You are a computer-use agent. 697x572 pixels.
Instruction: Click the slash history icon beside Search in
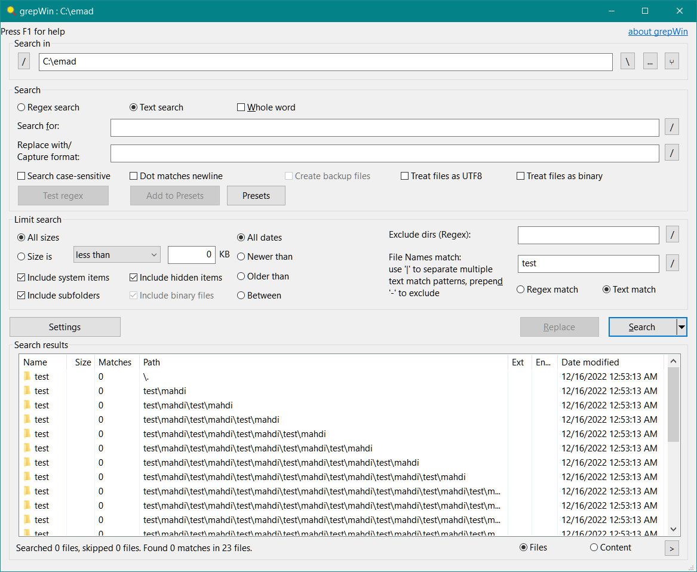click(x=23, y=61)
